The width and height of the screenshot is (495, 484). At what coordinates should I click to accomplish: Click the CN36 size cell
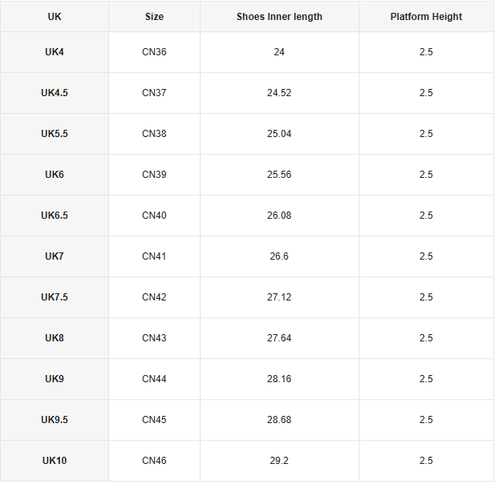[154, 52]
